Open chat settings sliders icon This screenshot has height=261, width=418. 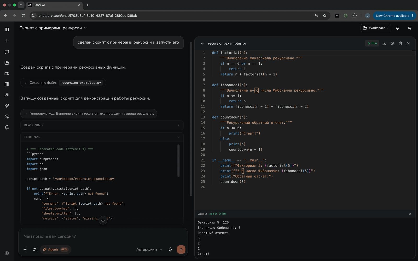pyautogui.click(x=35, y=250)
